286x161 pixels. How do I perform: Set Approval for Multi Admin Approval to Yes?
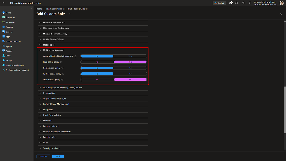(x=130, y=56)
